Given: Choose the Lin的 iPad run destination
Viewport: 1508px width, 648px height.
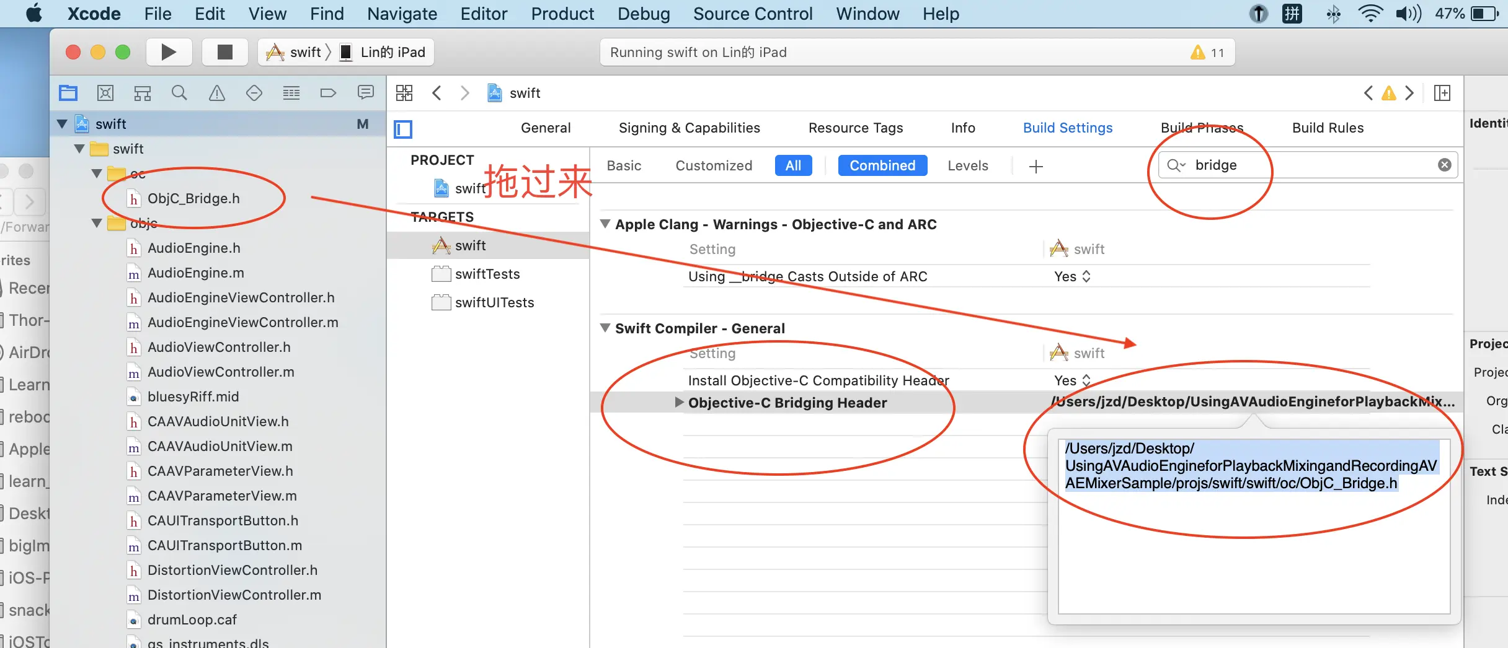Looking at the screenshot, I should (383, 52).
